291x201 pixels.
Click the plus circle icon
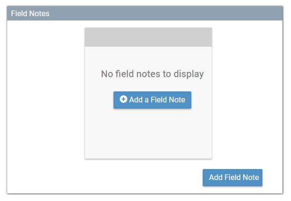click(124, 100)
